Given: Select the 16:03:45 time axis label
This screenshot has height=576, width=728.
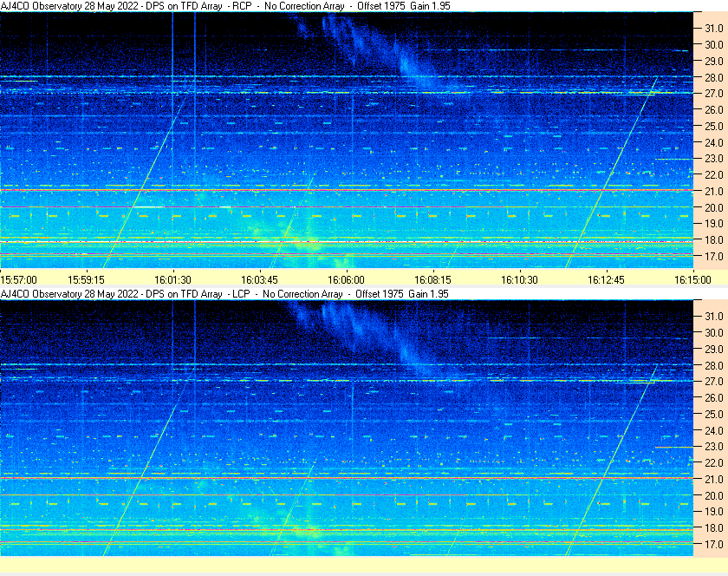Looking at the screenshot, I should click(x=259, y=280).
